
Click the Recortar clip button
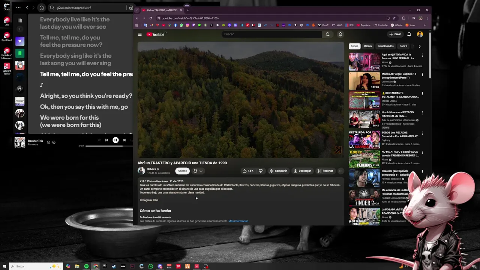tap(325, 171)
